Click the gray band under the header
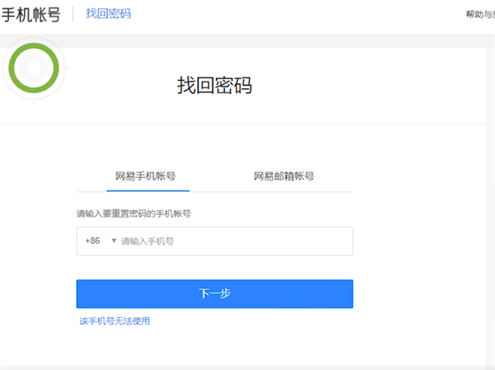This screenshot has height=370, width=495. point(247,40)
